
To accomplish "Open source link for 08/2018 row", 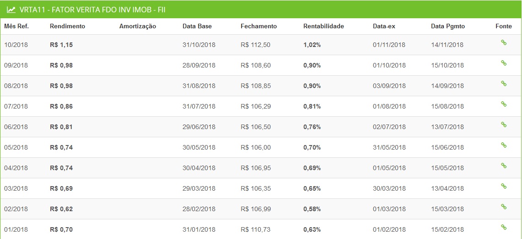I will coord(503,83).
